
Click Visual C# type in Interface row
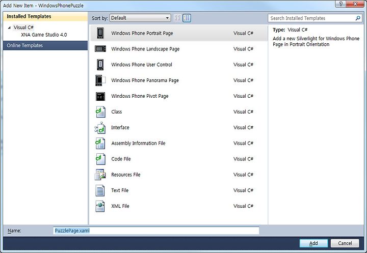coord(243,127)
